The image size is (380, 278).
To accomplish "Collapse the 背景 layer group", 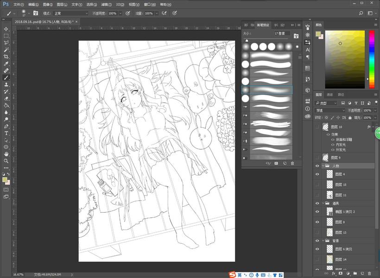I will point(323,240).
